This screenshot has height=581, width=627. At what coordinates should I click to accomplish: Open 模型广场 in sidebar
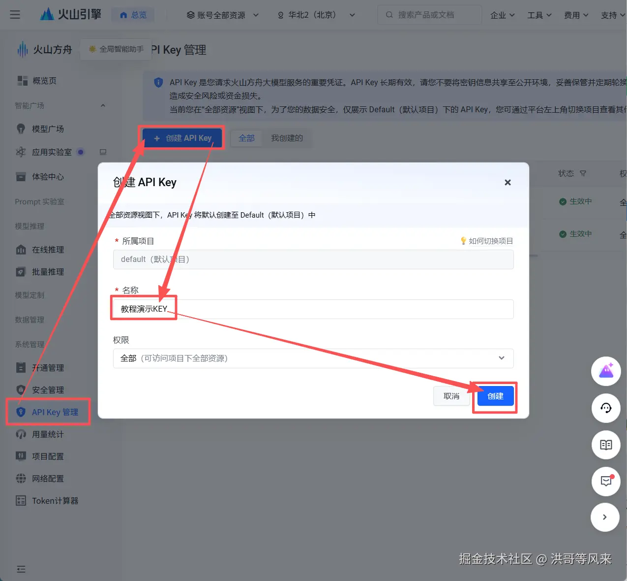coord(48,129)
